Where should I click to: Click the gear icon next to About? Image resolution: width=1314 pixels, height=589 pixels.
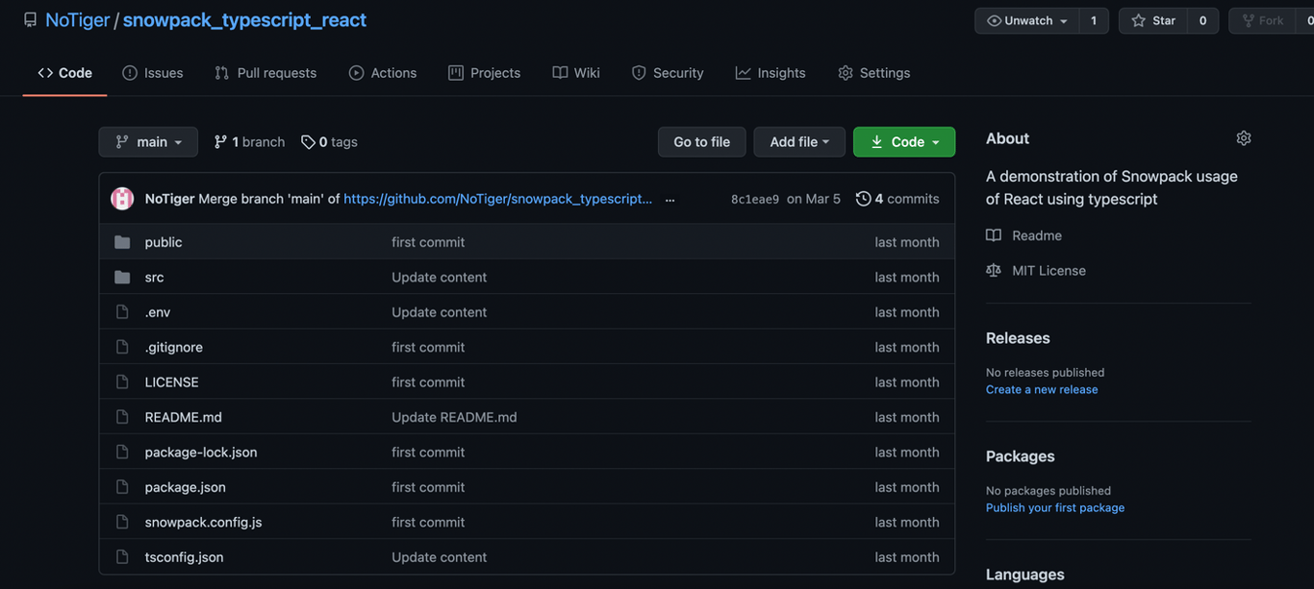1244,138
